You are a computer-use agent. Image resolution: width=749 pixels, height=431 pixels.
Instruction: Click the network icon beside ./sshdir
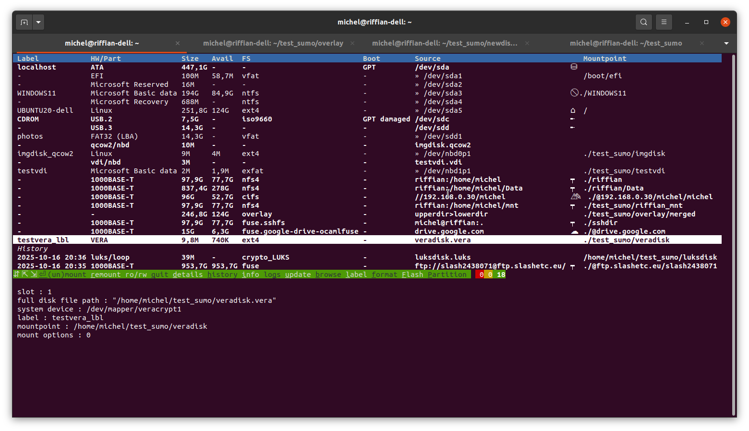(572, 224)
